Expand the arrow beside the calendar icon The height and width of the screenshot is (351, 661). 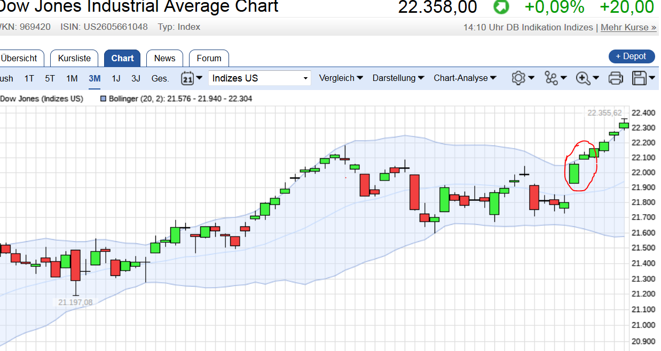pos(199,78)
